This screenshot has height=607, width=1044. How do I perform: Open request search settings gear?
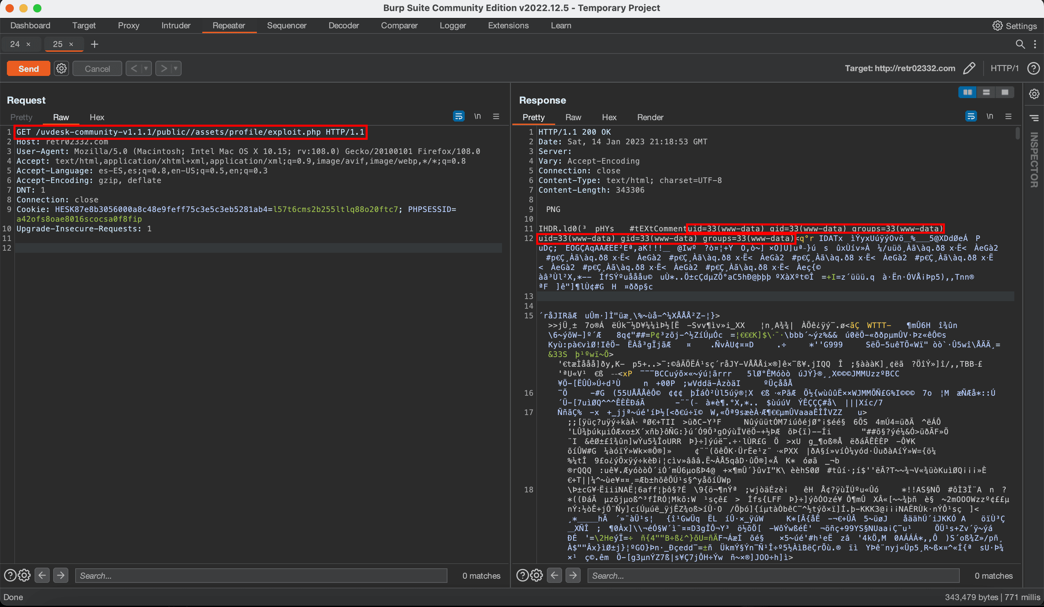click(x=25, y=575)
